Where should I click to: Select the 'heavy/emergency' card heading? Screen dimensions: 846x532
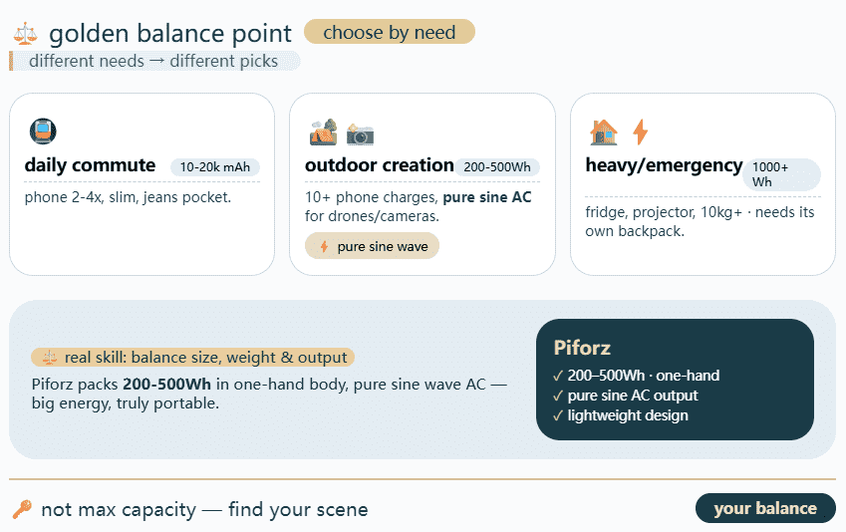click(x=664, y=165)
